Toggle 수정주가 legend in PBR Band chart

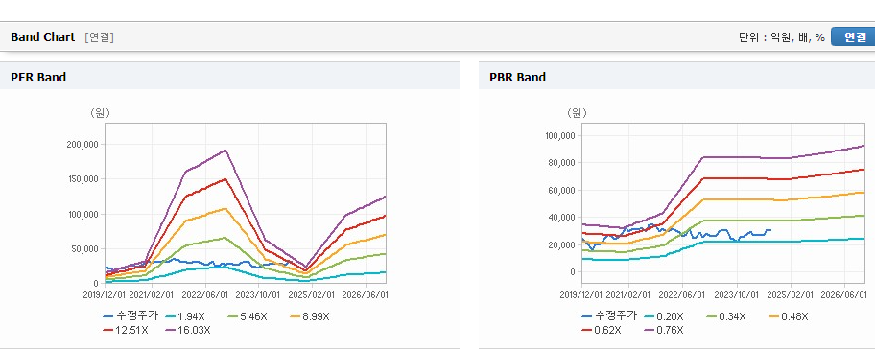click(x=609, y=316)
